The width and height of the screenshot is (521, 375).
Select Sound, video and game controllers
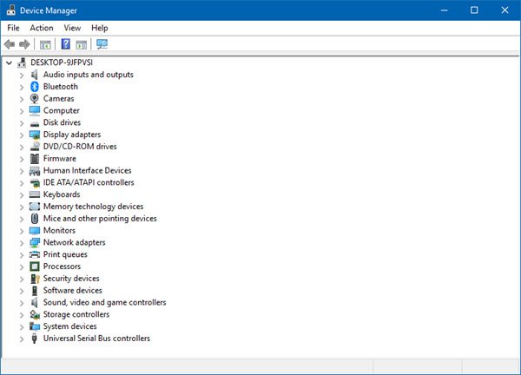104,303
